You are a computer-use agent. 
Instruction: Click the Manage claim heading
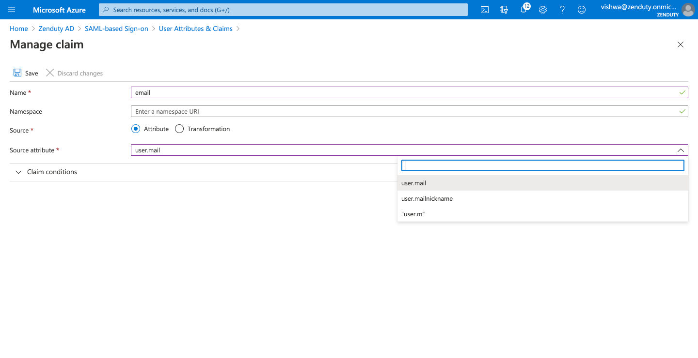click(x=47, y=45)
